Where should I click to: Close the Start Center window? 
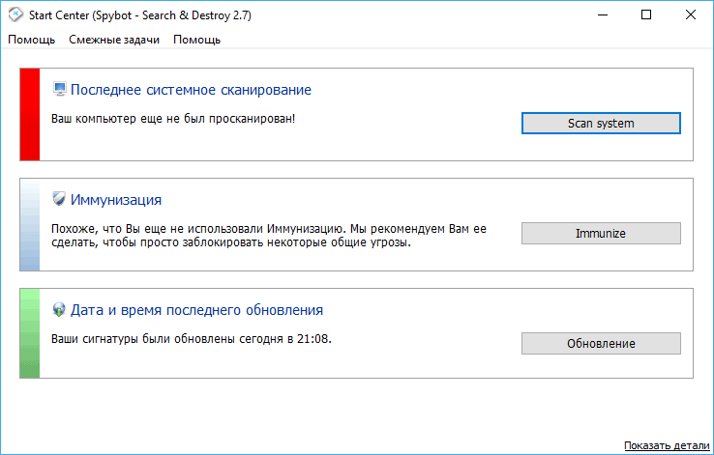(x=691, y=15)
